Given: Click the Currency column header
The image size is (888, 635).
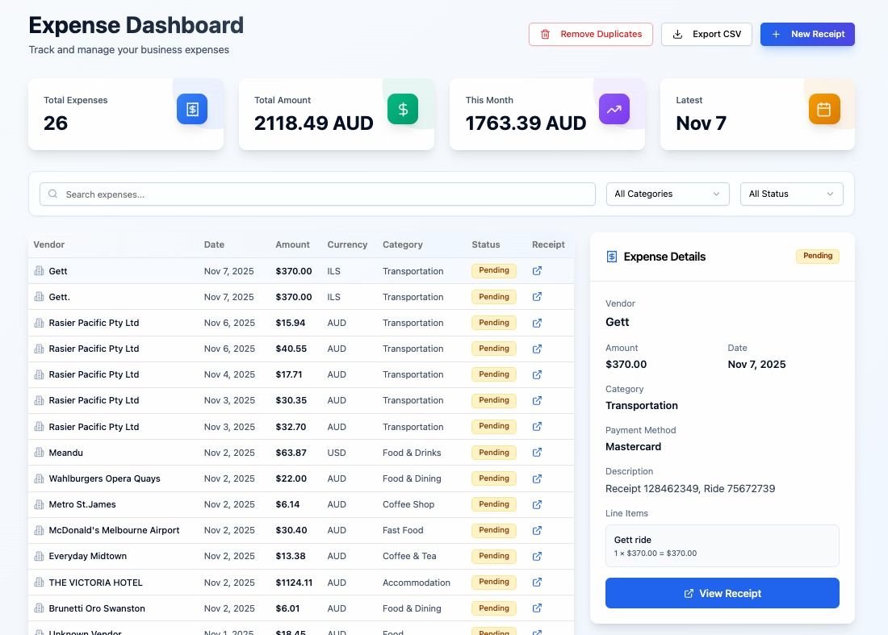Looking at the screenshot, I should (x=347, y=244).
